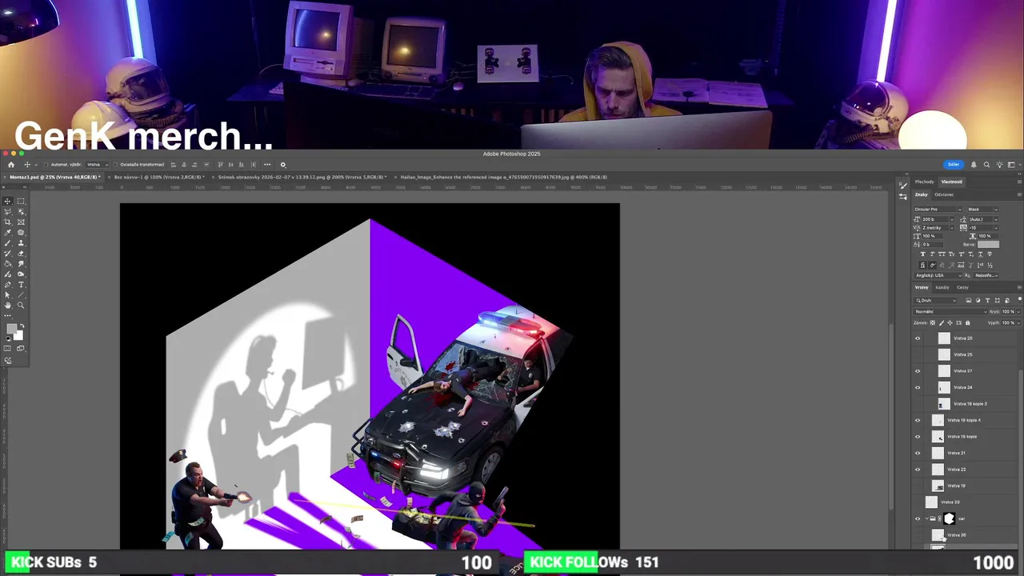This screenshot has height=576, width=1024.
Task: Open Photoshop search magnifier
Action: pyautogui.click(x=986, y=165)
